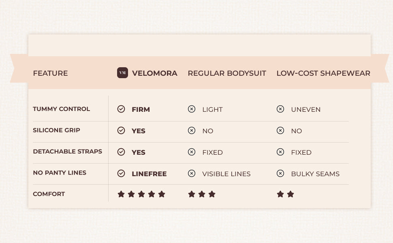Viewport: 393px width, 243px height.
Task: Click the checkmark icon beside FIRM
Action: point(121,109)
